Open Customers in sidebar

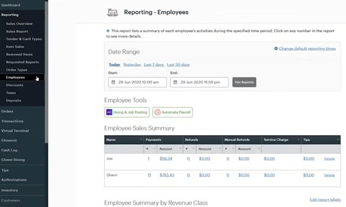coord(10,201)
